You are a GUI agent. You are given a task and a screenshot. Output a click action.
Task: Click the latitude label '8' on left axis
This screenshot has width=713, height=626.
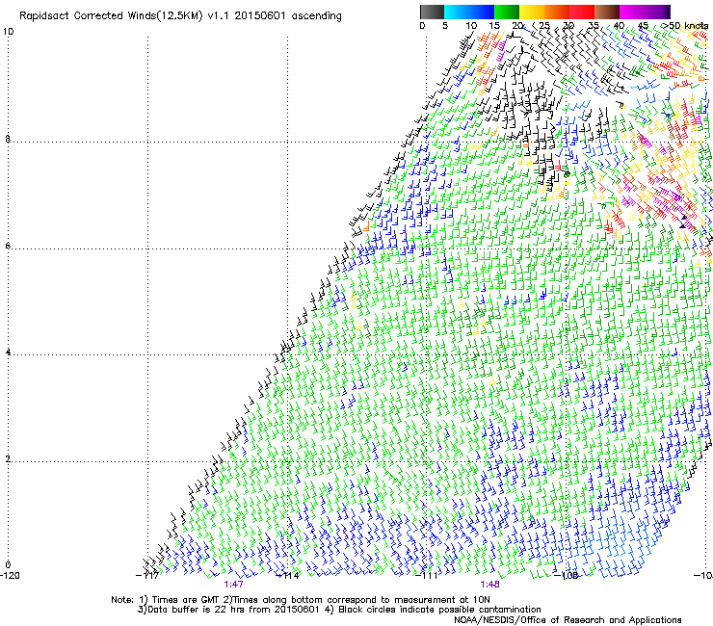tap(8, 139)
